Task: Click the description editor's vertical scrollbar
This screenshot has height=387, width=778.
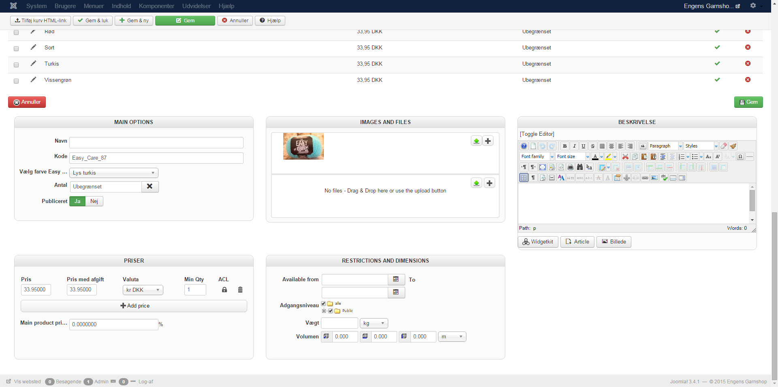Action: pos(752,203)
